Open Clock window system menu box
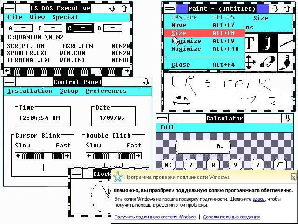This screenshot has width=298, height=224. pyautogui.click(x=77, y=174)
